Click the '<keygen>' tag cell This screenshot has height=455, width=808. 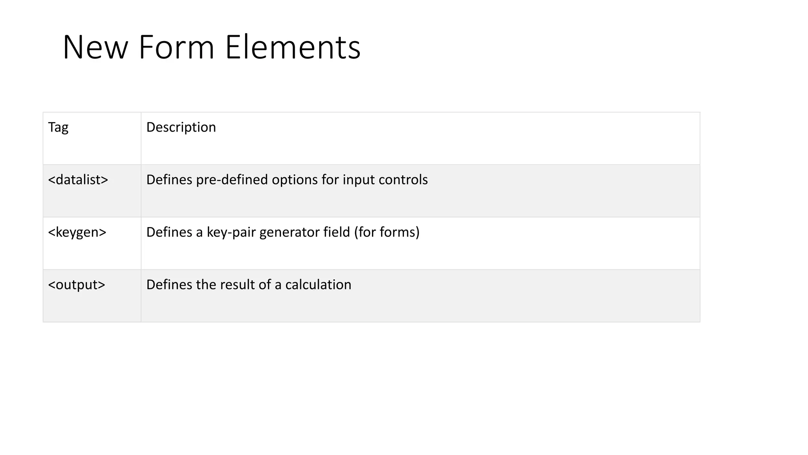pyautogui.click(x=77, y=232)
